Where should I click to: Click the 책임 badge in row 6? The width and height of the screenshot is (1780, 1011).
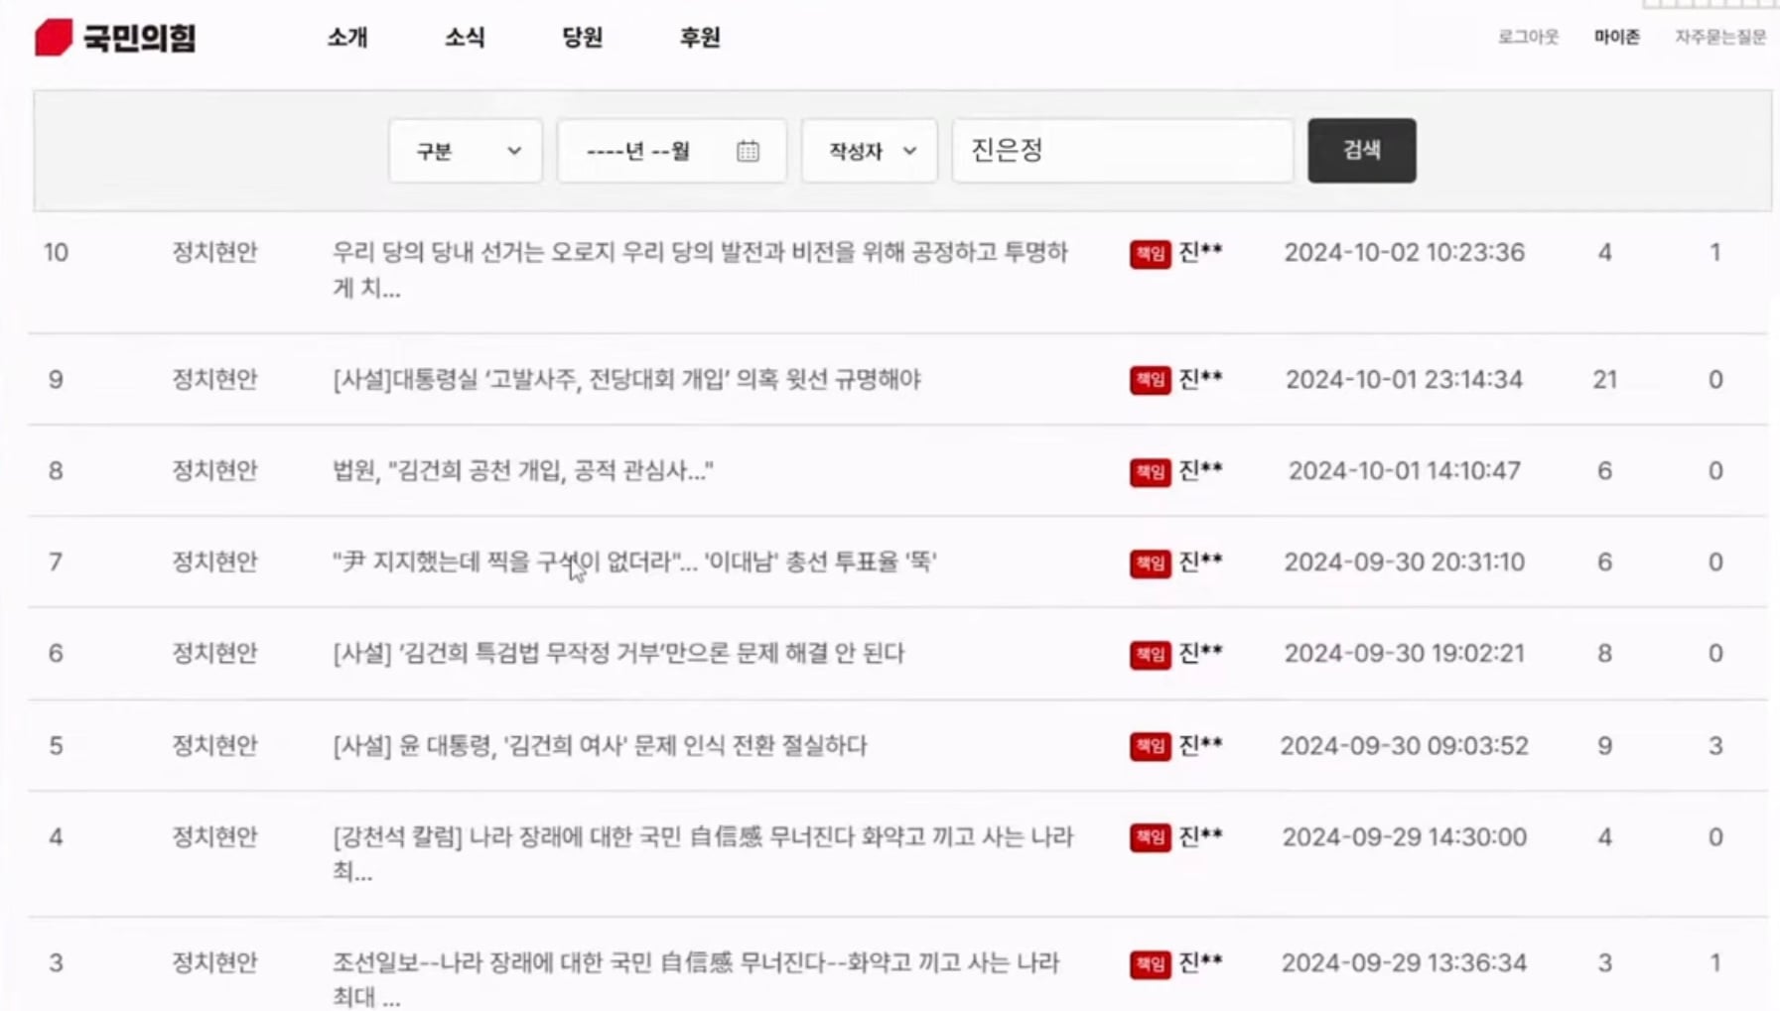1150,654
